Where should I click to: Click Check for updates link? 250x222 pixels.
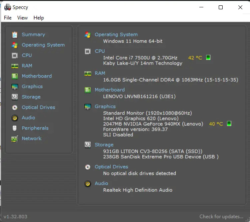(221, 217)
